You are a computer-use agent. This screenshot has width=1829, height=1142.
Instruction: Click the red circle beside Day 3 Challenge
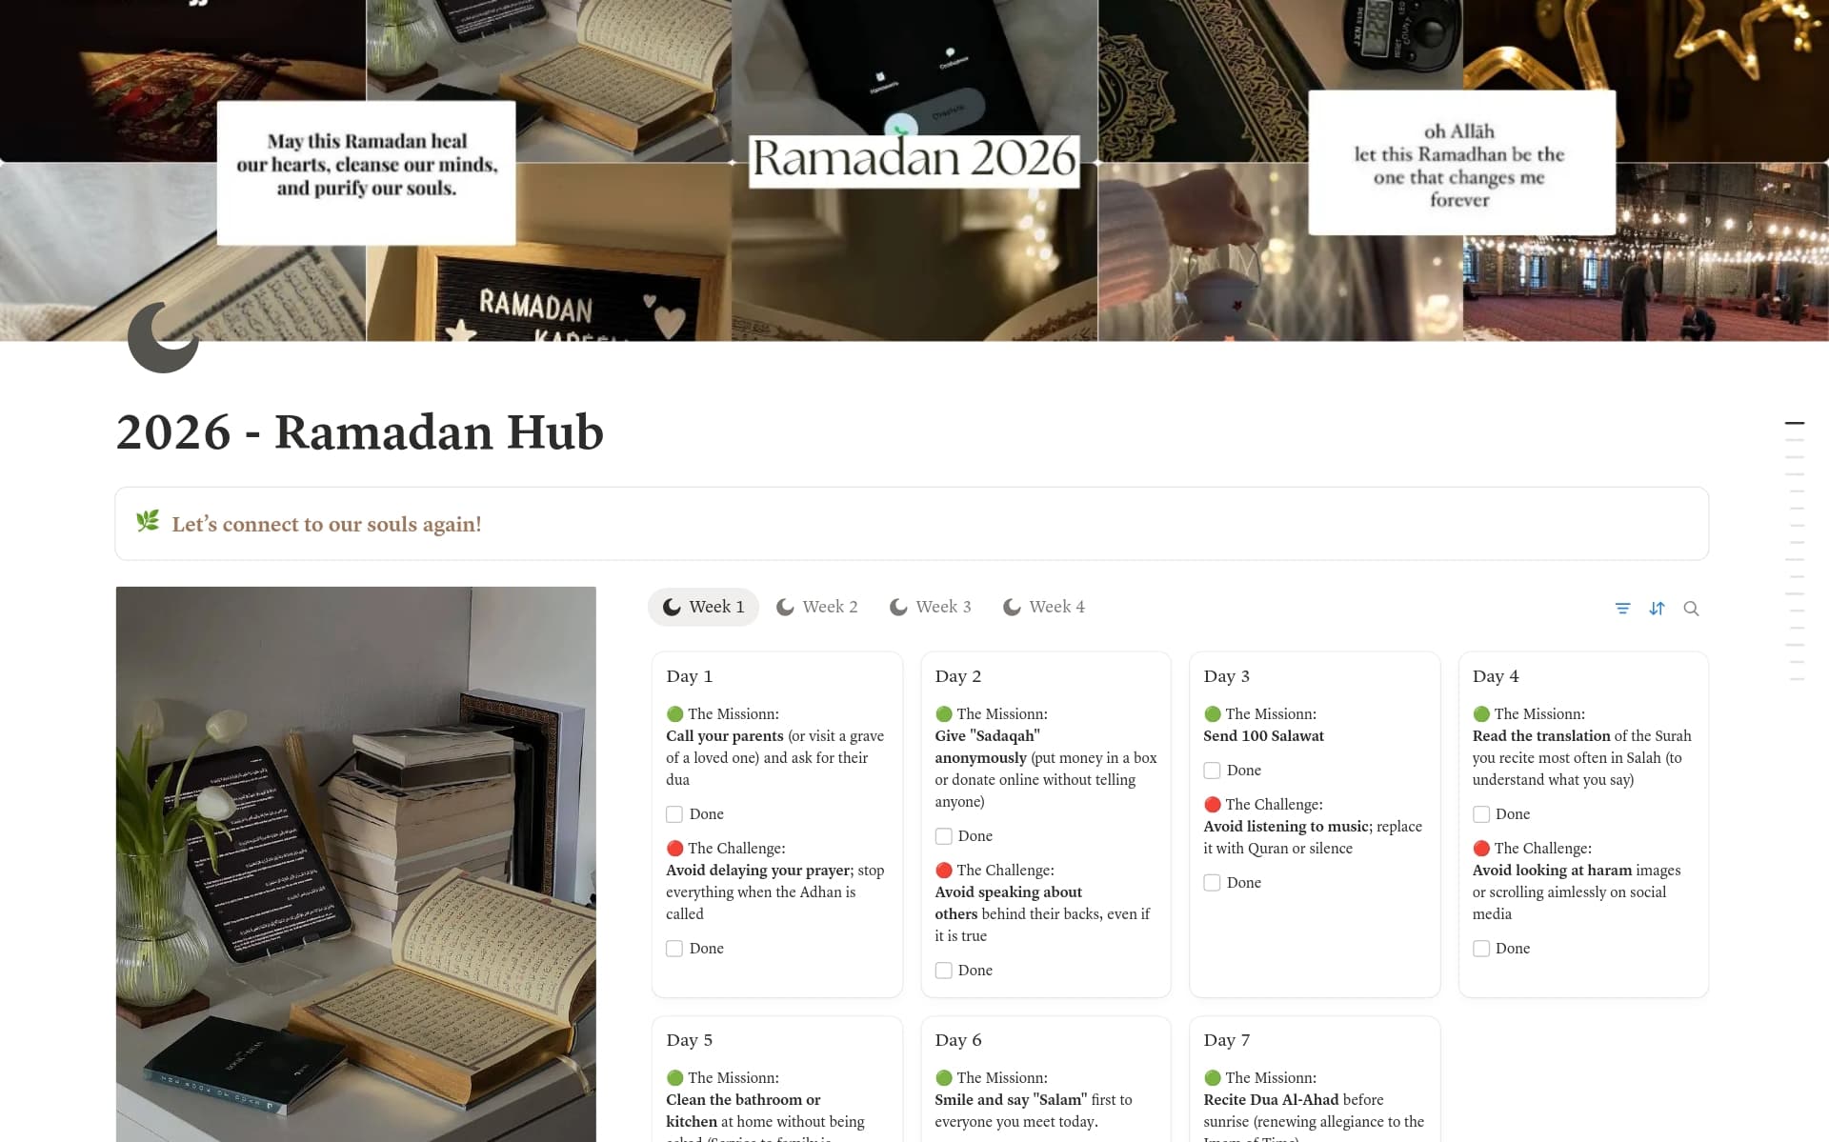tap(1212, 804)
